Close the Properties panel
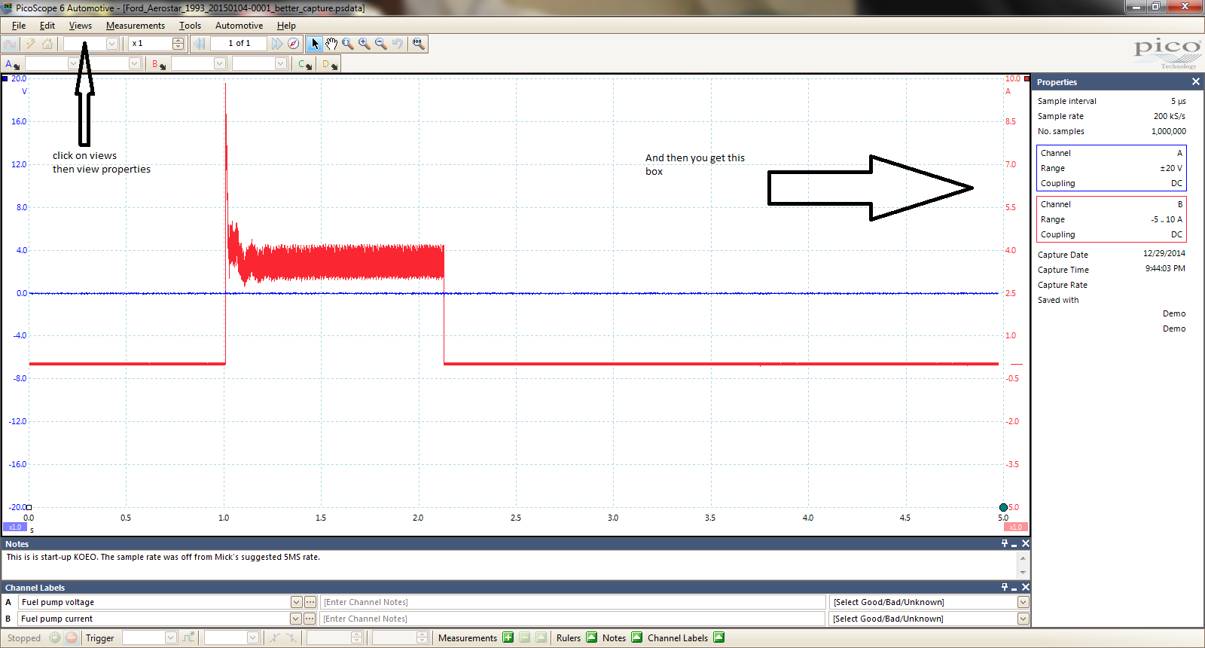The height and width of the screenshot is (648, 1205). [1195, 81]
